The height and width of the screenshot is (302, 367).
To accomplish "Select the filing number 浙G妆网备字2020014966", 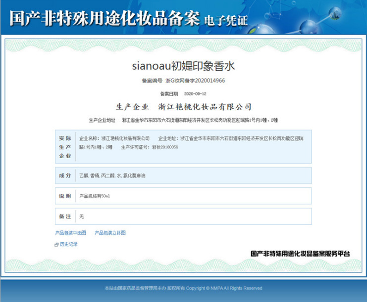I will click(x=195, y=81).
